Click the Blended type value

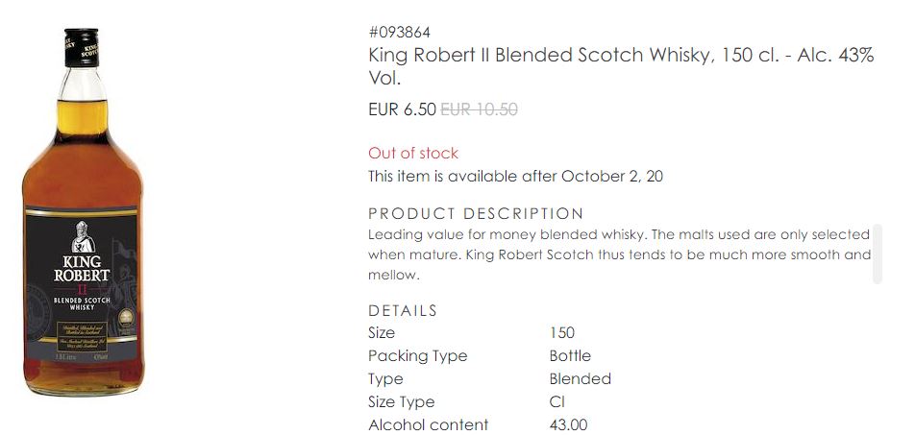coord(581,379)
